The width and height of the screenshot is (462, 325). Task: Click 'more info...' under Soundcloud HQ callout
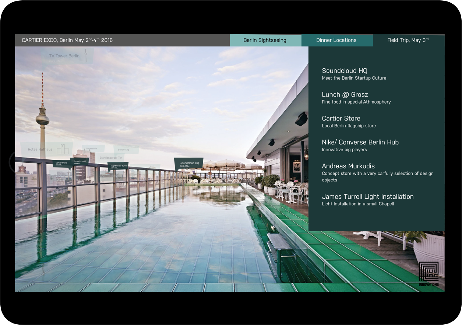pyautogui.click(x=185, y=166)
